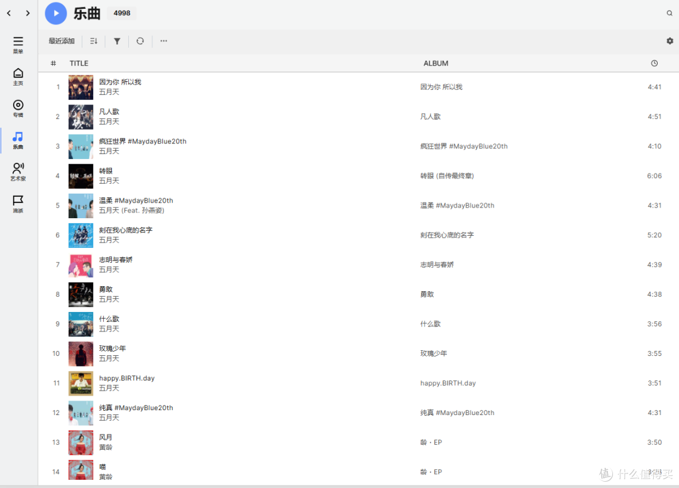This screenshot has height=488, width=679.
Task: Open the 流派 genres section
Action: click(x=18, y=204)
